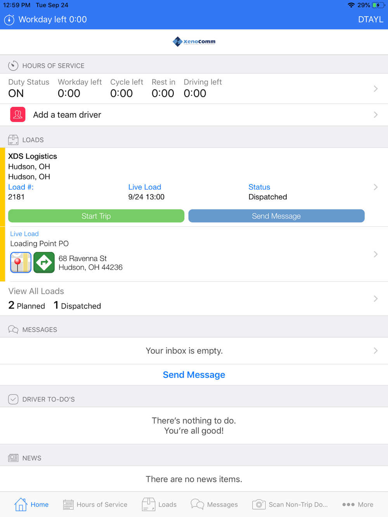Tap the Driver To-Do's checkmark icon
Screen dimensions: 388x517
tap(13, 399)
